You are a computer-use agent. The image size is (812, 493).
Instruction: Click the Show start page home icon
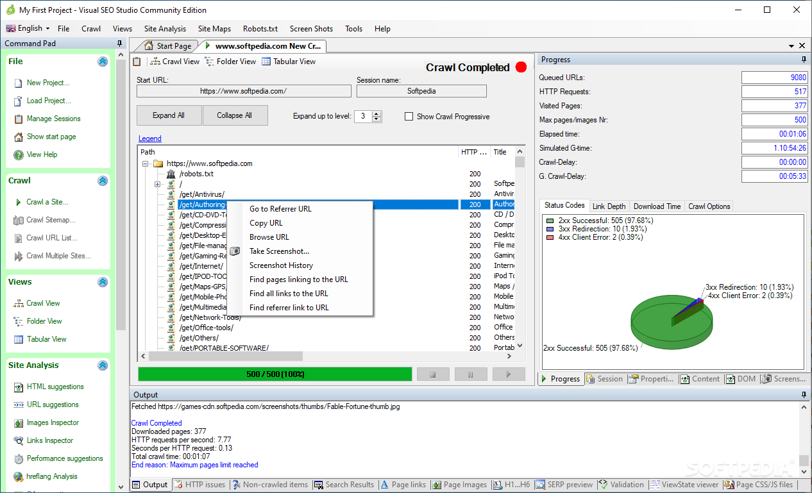[x=18, y=137]
